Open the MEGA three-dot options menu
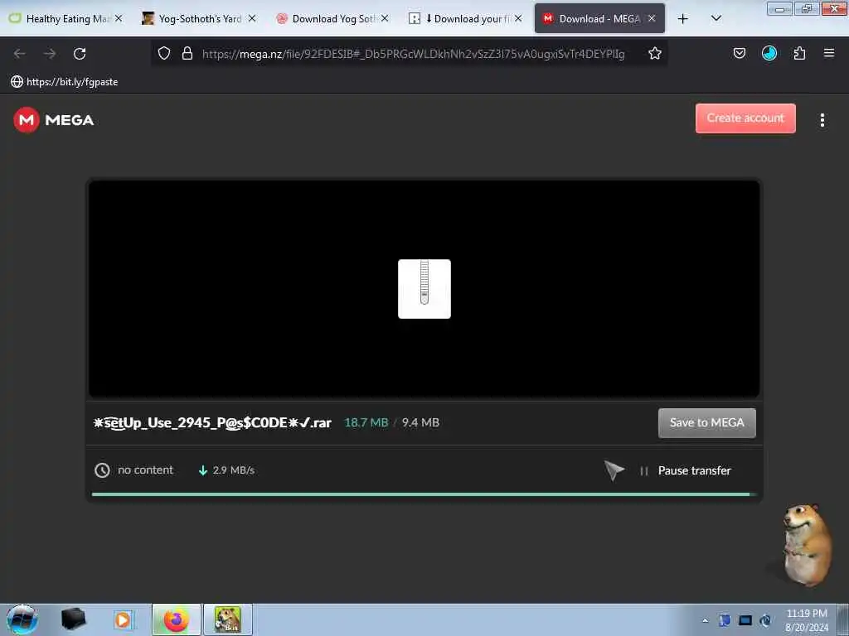The height and width of the screenshot is (636, 849). (822, 120)
